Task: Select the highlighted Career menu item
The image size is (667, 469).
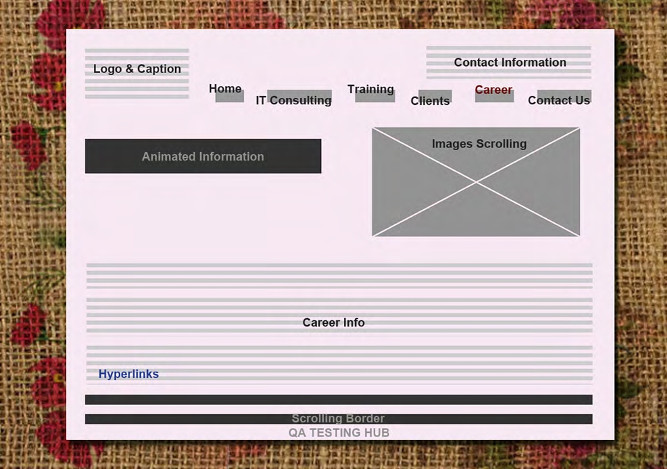Action: (x=493, y=90)
